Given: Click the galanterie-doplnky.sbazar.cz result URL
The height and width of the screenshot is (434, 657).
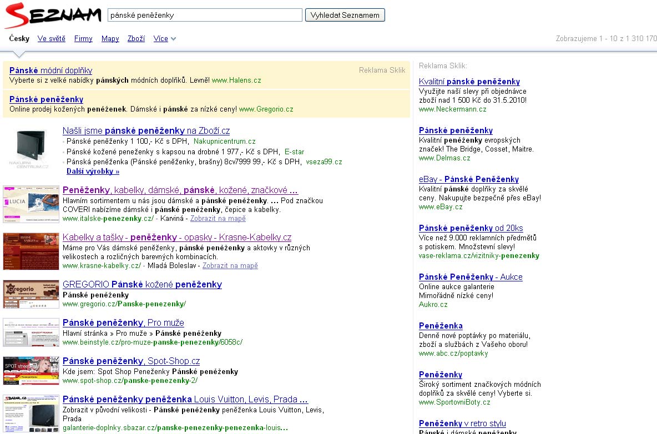Looking at the screenshot, I should (175, 428).
